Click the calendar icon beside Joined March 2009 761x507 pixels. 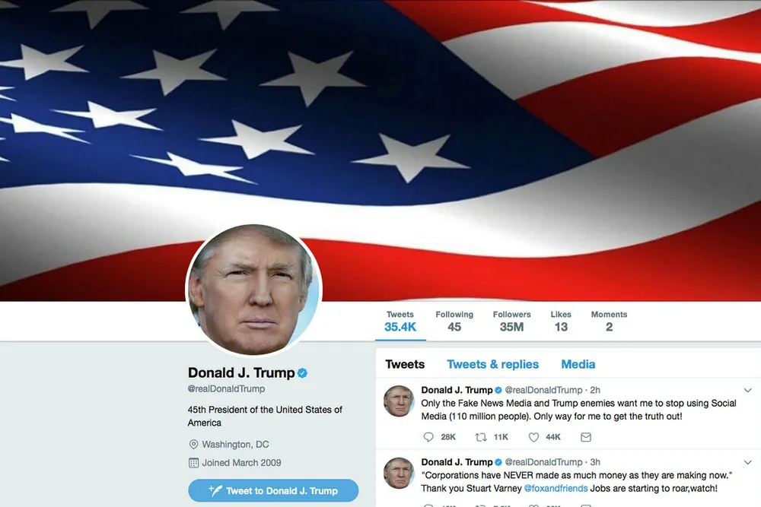click(x=193, y=463)
